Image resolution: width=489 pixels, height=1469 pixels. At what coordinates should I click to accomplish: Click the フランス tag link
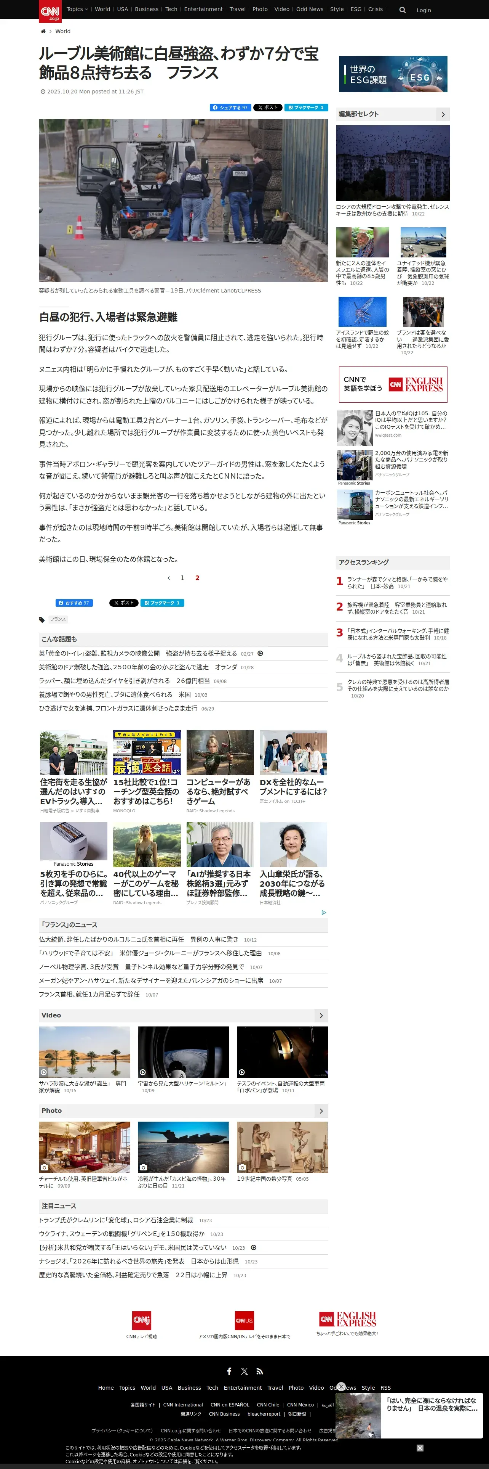[58, 619]
